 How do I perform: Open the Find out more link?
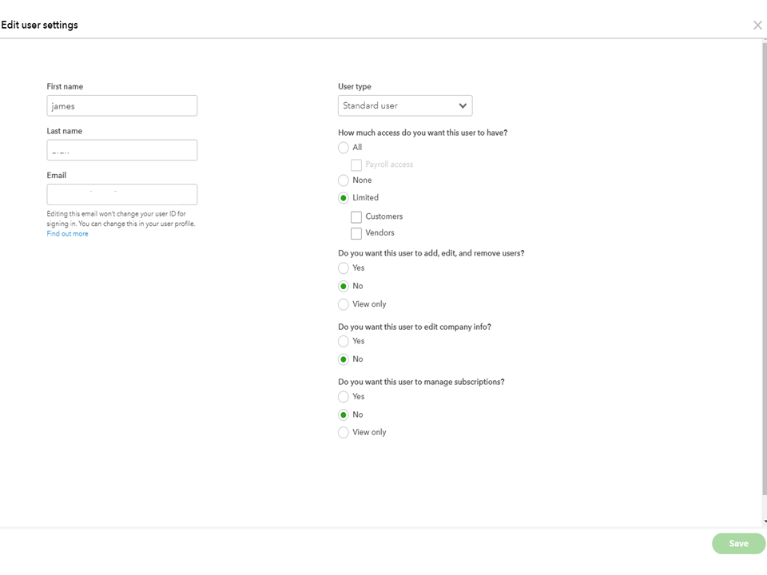(x=67, y=234)
